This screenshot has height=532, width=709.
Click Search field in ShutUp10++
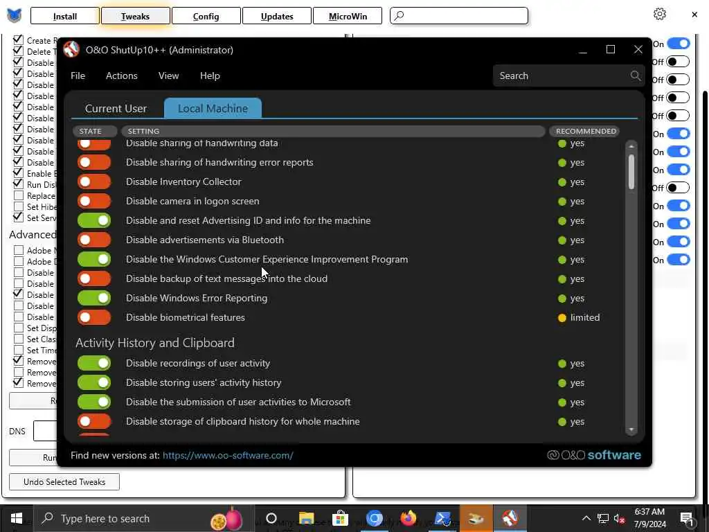pos(569,76)
